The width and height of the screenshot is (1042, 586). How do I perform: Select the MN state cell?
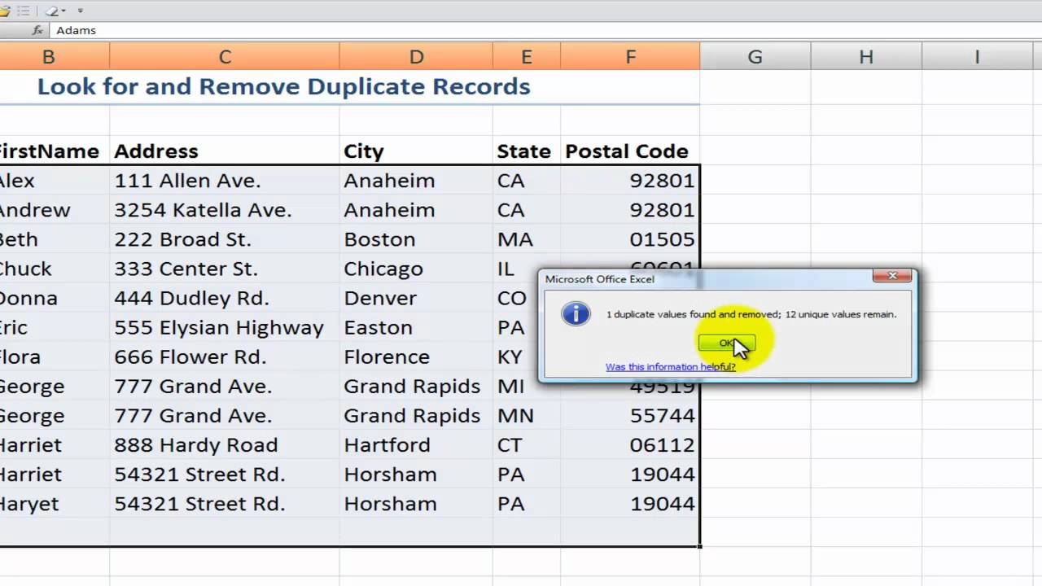coord(527,416)
